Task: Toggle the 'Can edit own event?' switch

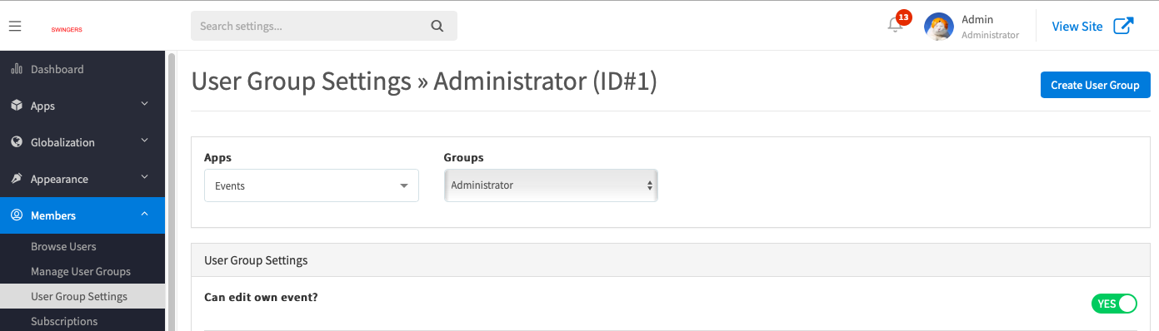Action: tap(1114, 304)
